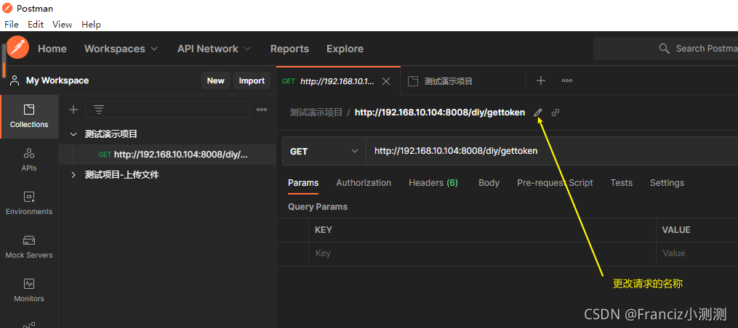Viewport: 738px width, 328px height.
Task: Open the APIs sidebar section
Action: pyautogui.click(x=29, y=160)
